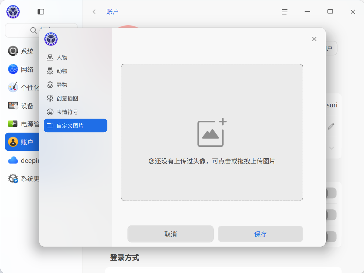Image resolution: width=364 pixels, height=273 pixels.
Task: Open the 静物 avatar category
Action: 76,85
